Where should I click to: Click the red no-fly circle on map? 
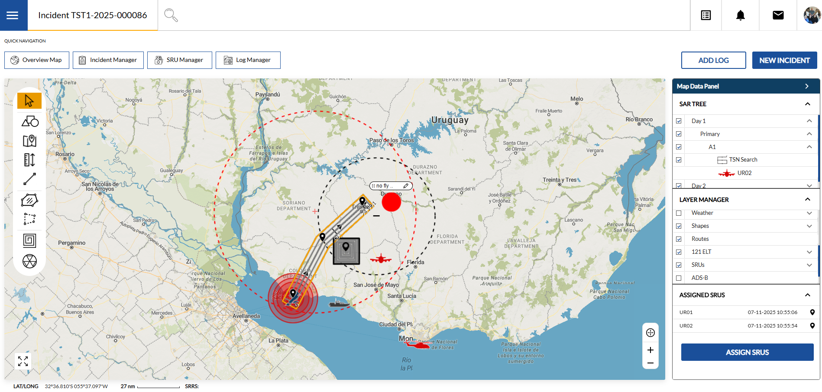[392, 202]
